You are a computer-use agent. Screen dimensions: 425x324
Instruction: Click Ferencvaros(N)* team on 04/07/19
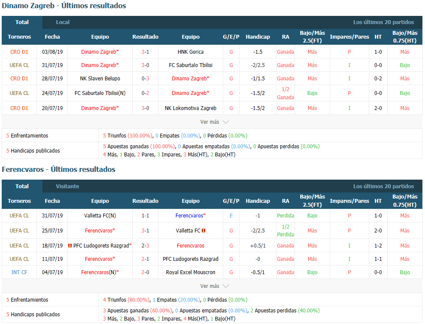100,272
